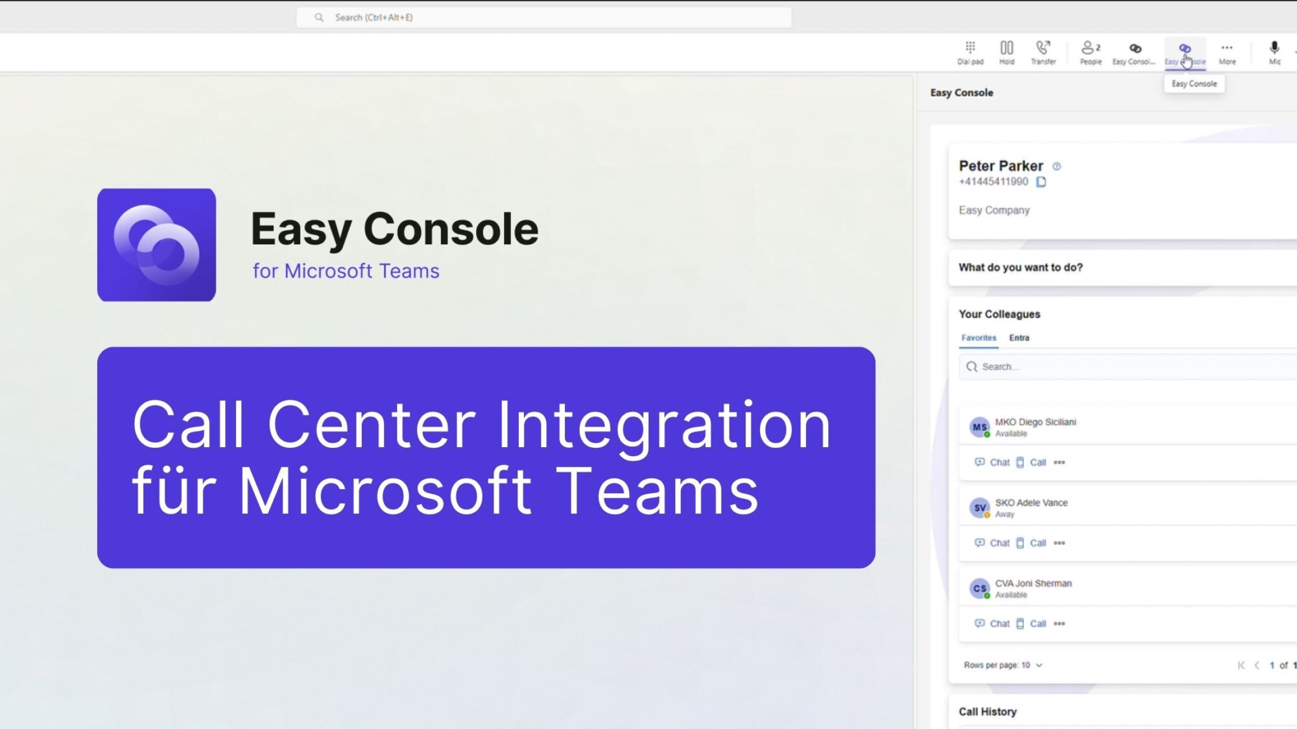Select the Favorites tab
1297x729 pixels.
[978, 338]
